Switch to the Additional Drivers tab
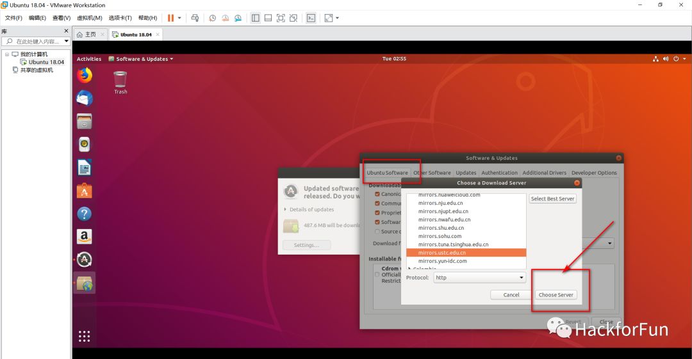The image size is (692, 359). click(x=544, y=173)
